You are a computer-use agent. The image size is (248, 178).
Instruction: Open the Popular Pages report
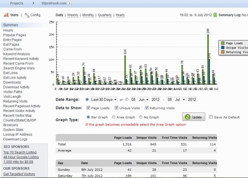(x=15, y=35)
